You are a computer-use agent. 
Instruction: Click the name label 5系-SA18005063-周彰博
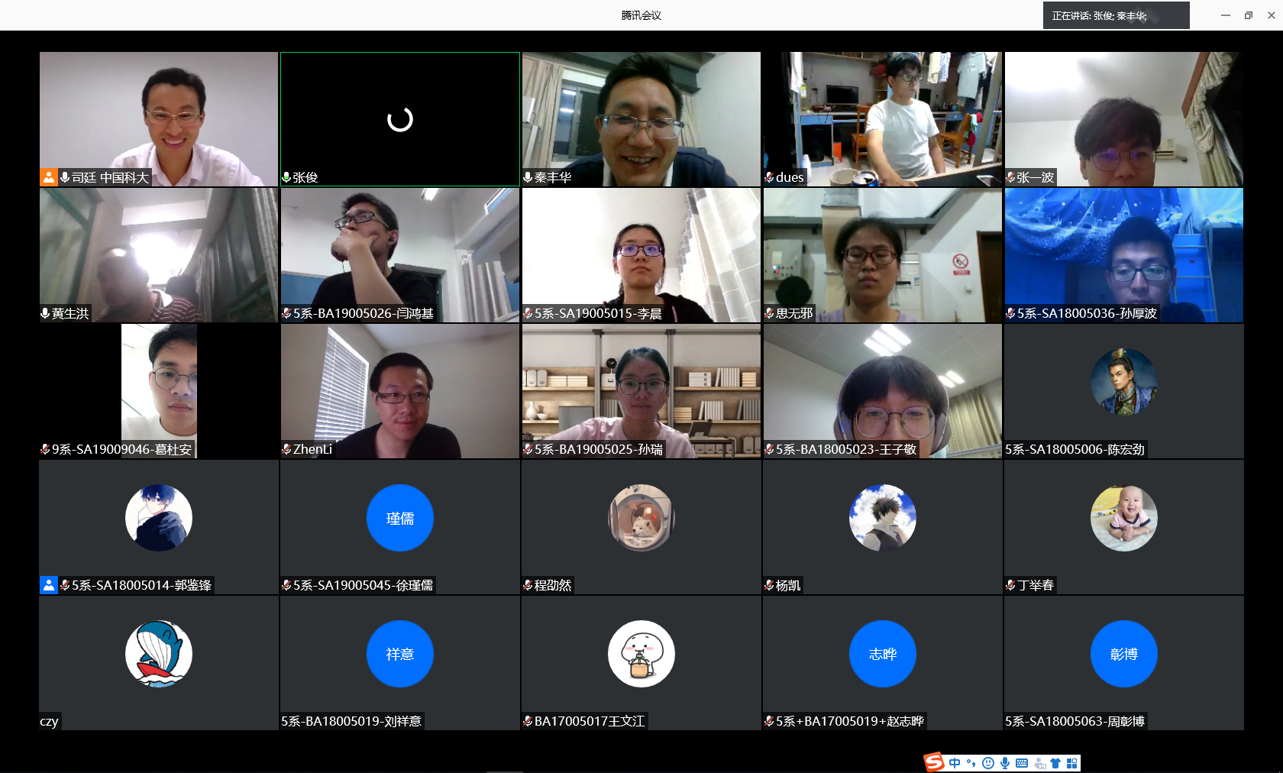click(1075, 721)
